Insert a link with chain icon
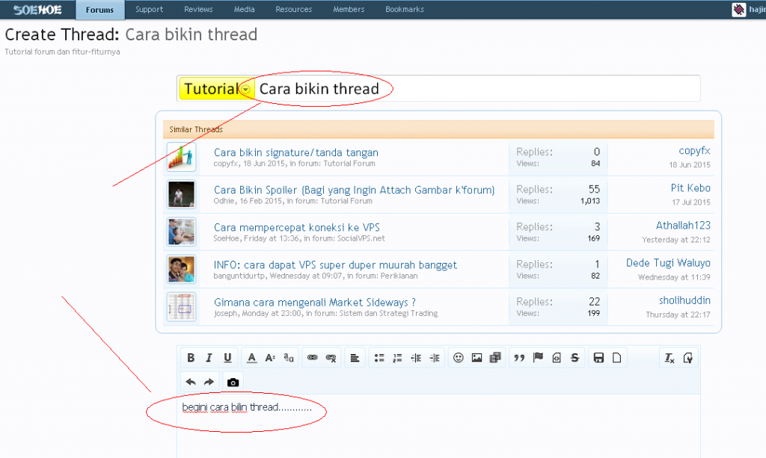Screen dimensions: 766x458 click(x=313, y=358)
